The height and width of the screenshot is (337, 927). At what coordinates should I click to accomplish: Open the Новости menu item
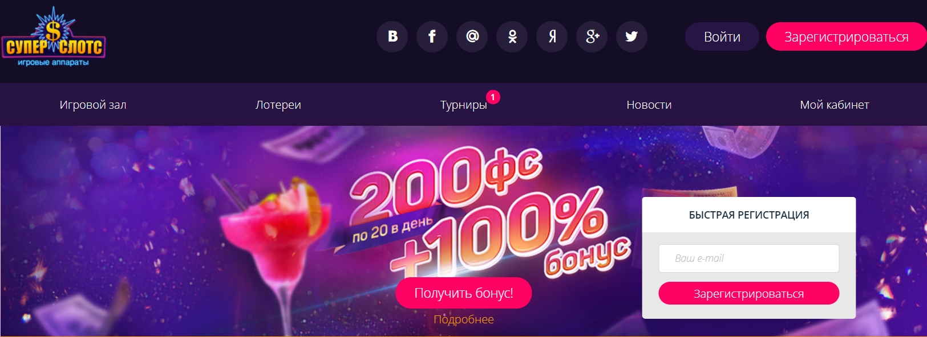649,105
